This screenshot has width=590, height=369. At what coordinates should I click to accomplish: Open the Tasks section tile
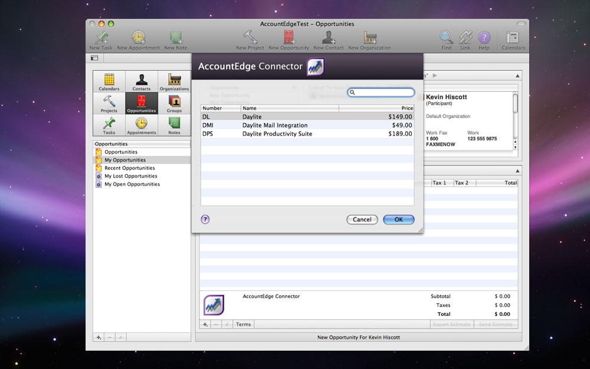[109, 125]
